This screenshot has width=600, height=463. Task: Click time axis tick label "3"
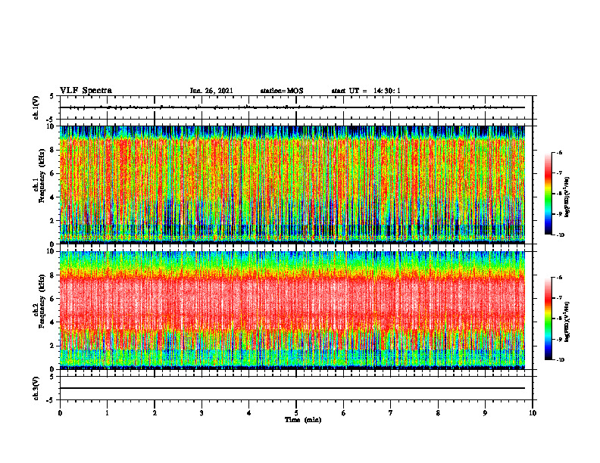202,413
